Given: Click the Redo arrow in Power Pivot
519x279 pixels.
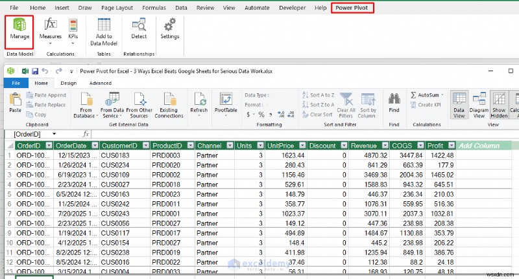Looking at the screenshot, I should [59, 71].
